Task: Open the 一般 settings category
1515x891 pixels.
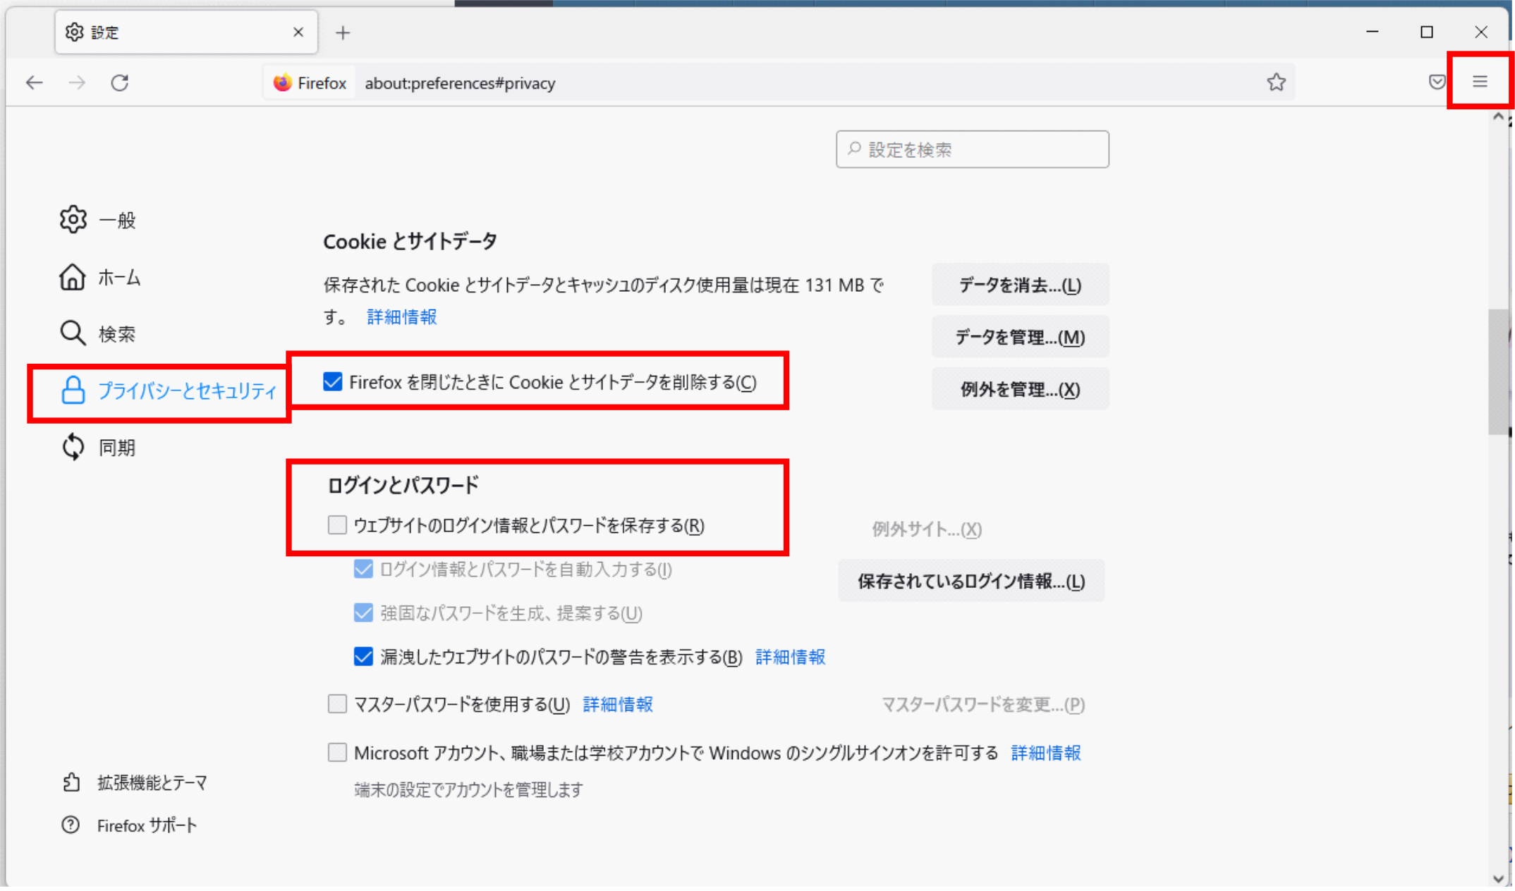Action: 98,220
